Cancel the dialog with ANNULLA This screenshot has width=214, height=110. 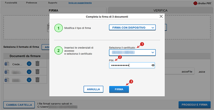93,89
